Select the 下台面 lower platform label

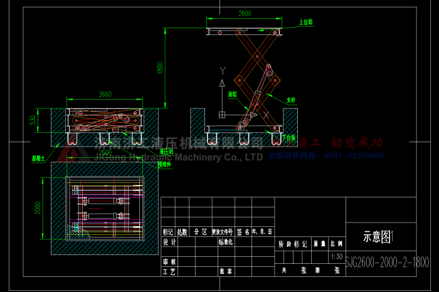click(x=289, y=137)
